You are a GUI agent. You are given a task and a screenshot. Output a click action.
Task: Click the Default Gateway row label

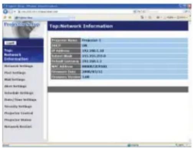[66, 61]
